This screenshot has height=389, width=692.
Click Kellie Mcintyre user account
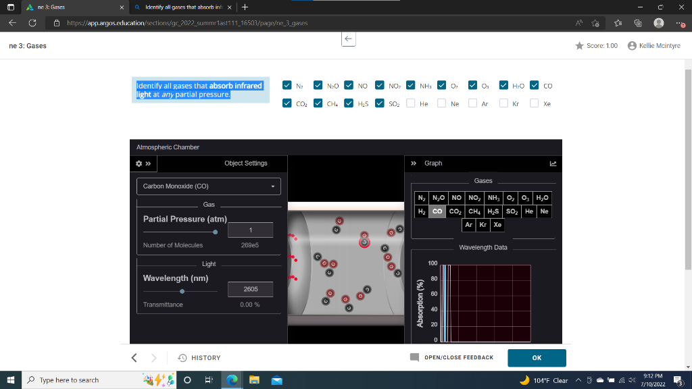click(x=654, y=46)
